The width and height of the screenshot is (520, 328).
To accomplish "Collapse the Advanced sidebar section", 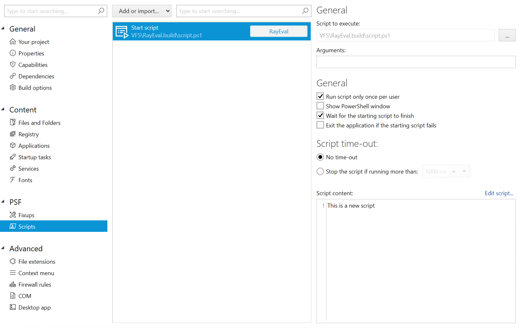I will pos(3,248).
